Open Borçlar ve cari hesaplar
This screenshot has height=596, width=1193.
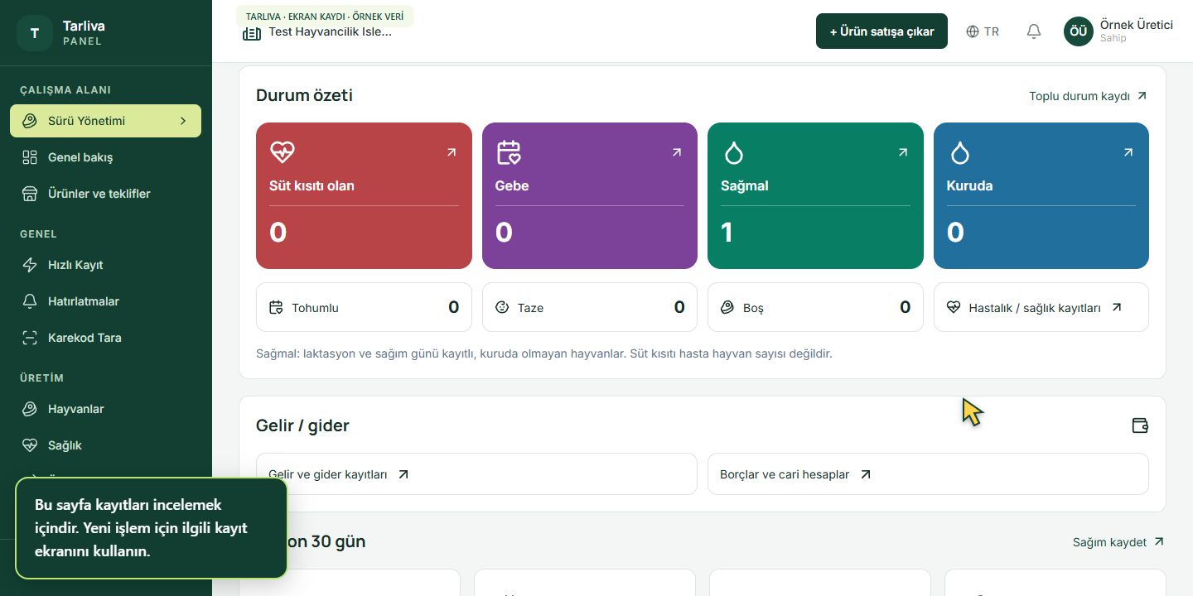(928, 474)
